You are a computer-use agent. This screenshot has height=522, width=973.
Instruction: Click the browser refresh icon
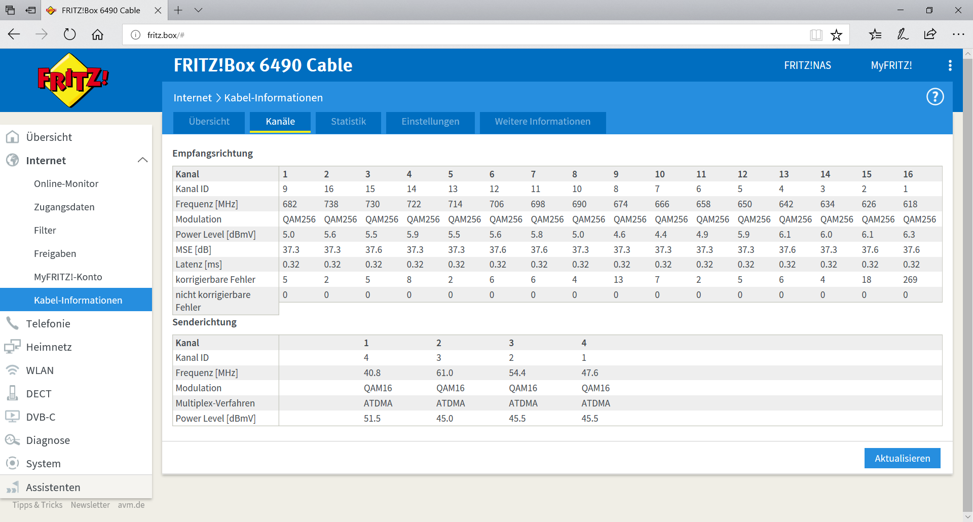(70, 34)
